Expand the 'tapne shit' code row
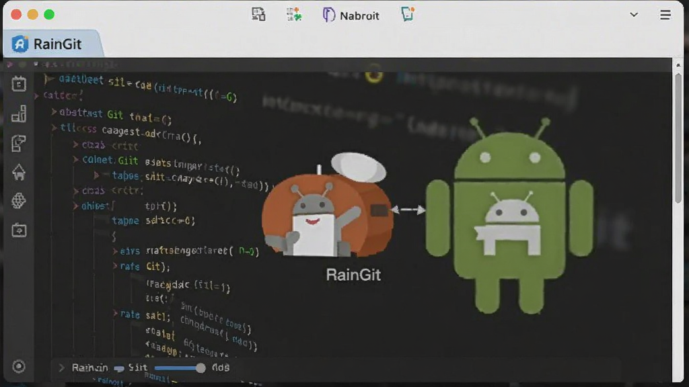 click(96, 175)
